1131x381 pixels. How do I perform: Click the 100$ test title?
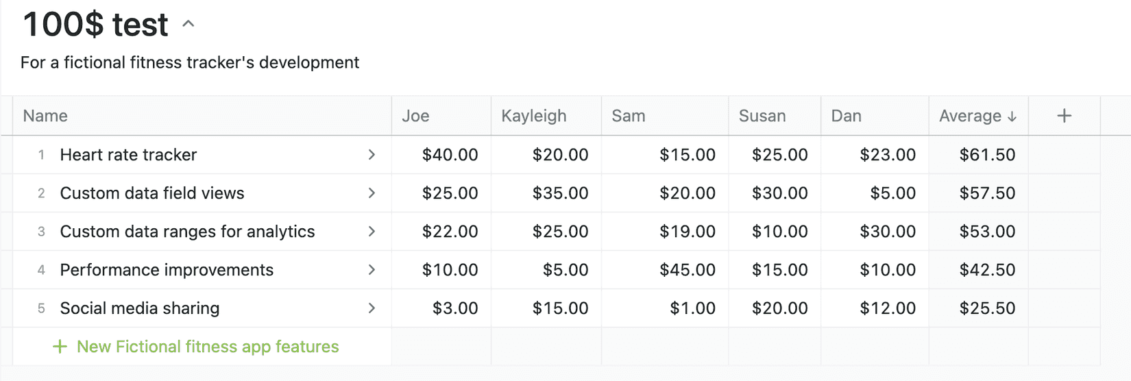[95, 25]
